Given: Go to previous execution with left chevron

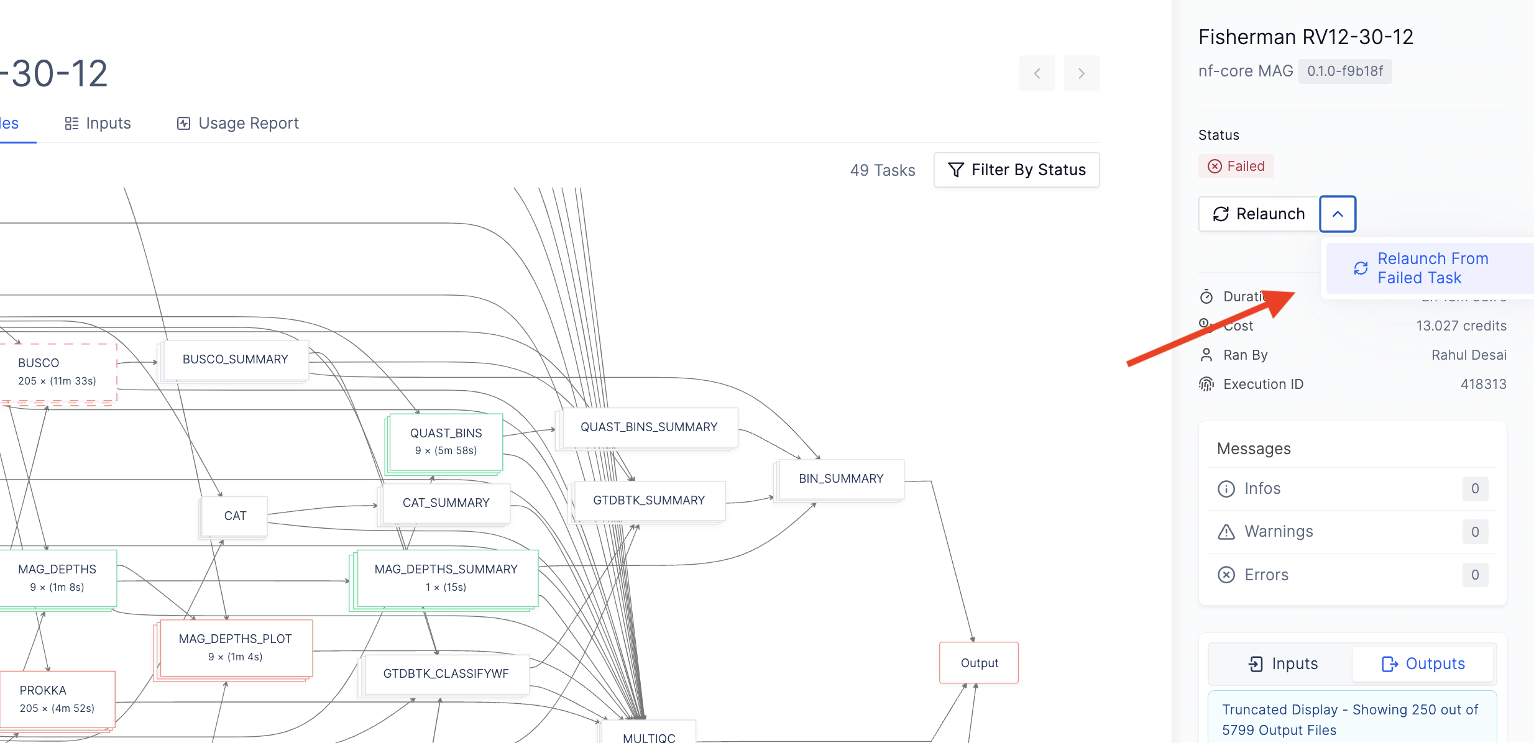Looking at the screenshot, I should pos(1037,73).
